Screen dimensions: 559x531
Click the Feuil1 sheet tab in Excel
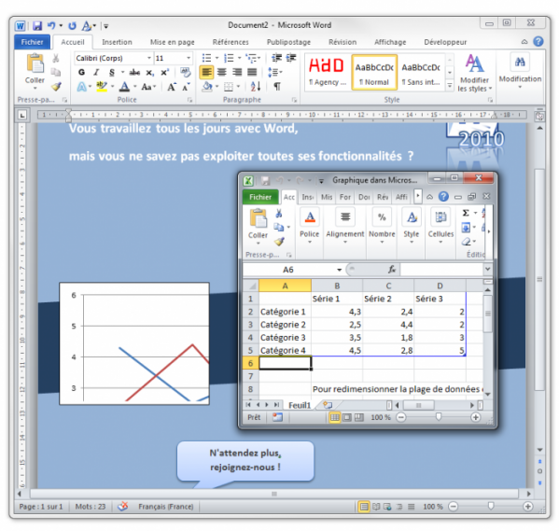300,405
